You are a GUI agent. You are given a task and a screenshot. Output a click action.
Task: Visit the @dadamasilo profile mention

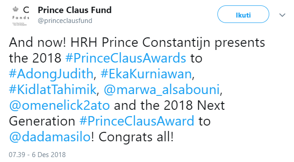(50, 137)
